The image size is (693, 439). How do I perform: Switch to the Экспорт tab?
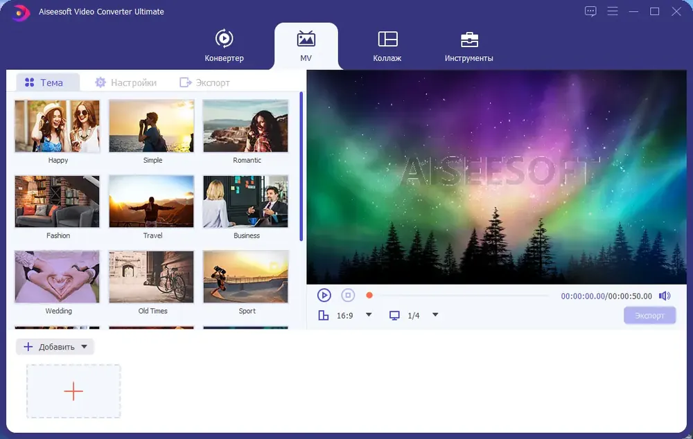(204, 82)
